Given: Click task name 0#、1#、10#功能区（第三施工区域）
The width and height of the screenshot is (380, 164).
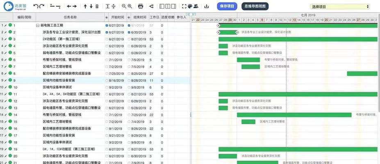Looking at the screenshot, I should [69, 149].
